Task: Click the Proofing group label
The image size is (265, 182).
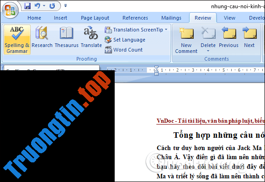Action: point(86,59)
